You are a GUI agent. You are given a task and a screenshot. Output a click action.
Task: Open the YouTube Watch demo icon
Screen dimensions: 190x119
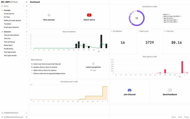click(89, 15)
